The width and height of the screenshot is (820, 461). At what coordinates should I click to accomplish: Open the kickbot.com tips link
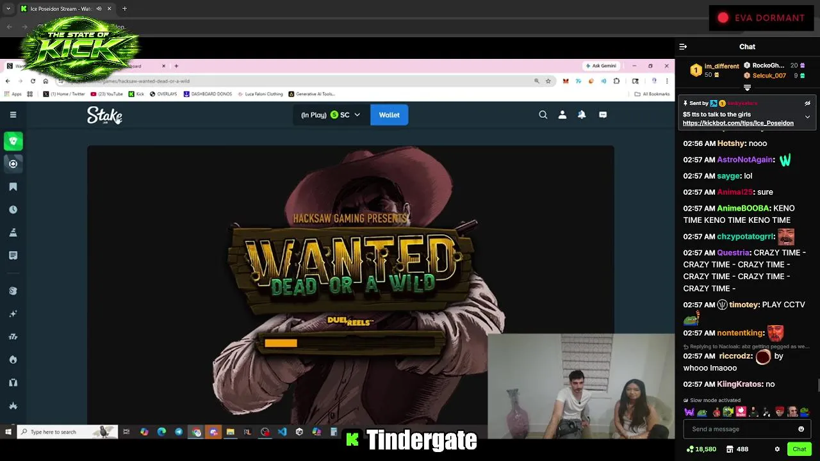(738, 123)
